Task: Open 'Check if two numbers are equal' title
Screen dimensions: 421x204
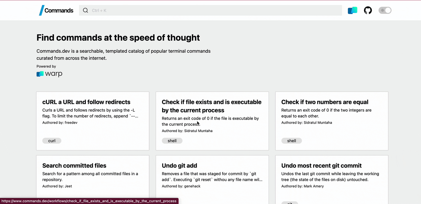Action: click(325, 102)
